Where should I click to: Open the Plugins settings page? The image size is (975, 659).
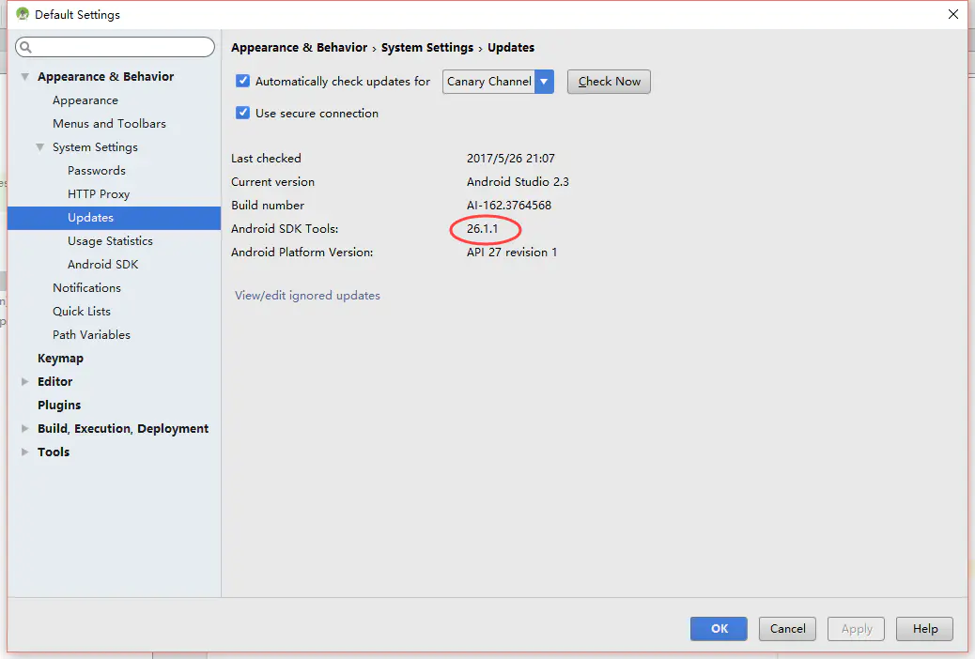coord(59,406)
